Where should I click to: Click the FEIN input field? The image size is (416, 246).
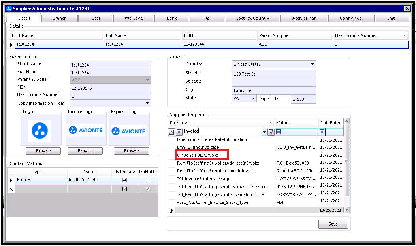110,88
